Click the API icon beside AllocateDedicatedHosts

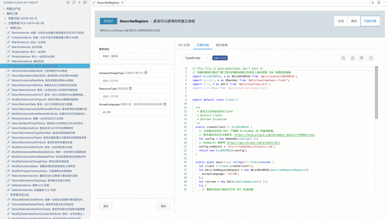[x=9, y=200]
